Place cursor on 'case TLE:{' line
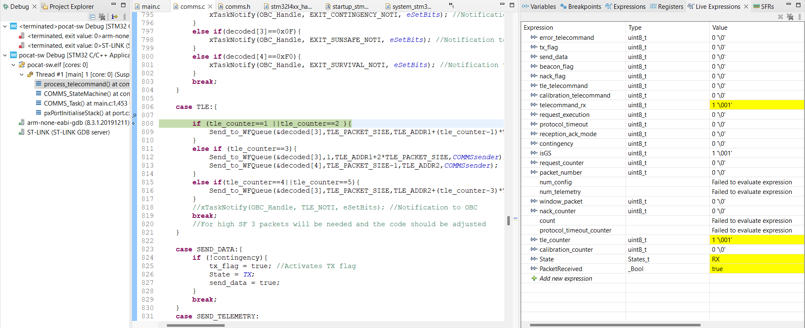Image resolution: width=805 pixels, height=328 pixels. [196, 107]
